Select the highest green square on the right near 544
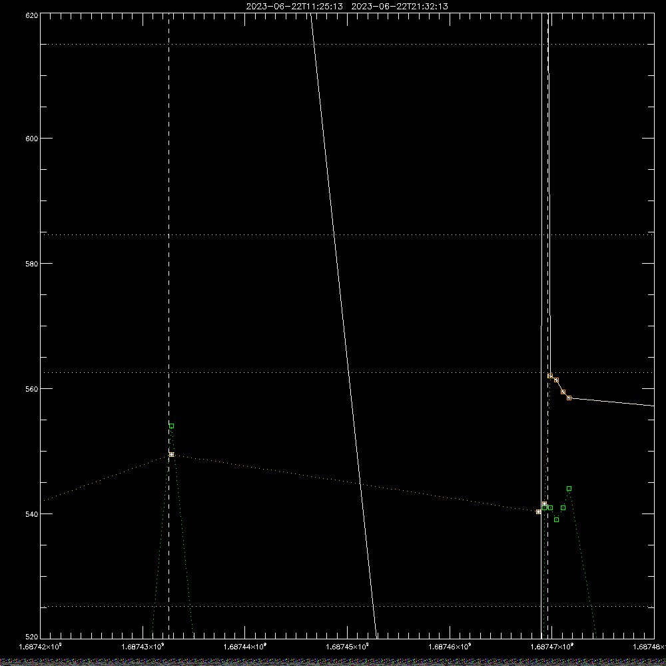The width and height of the screenshot is (666, 666). [x=569, y=488]
